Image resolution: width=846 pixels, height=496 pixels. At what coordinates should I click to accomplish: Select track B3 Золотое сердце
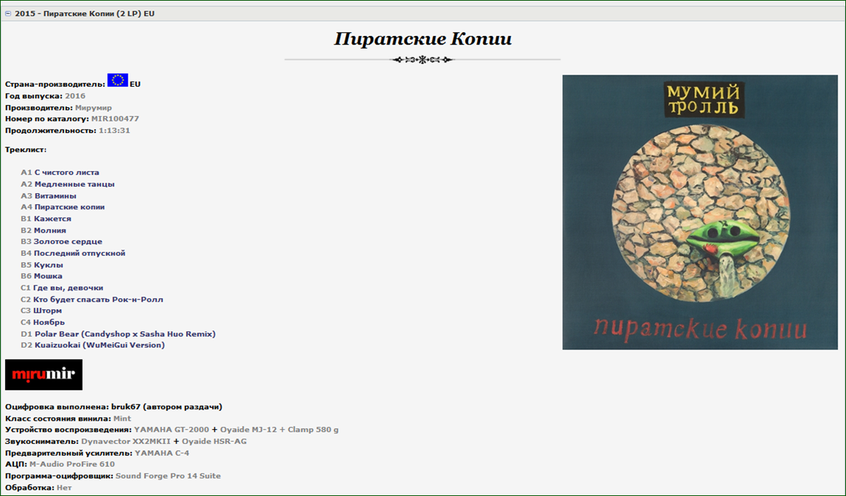(61, 242)
